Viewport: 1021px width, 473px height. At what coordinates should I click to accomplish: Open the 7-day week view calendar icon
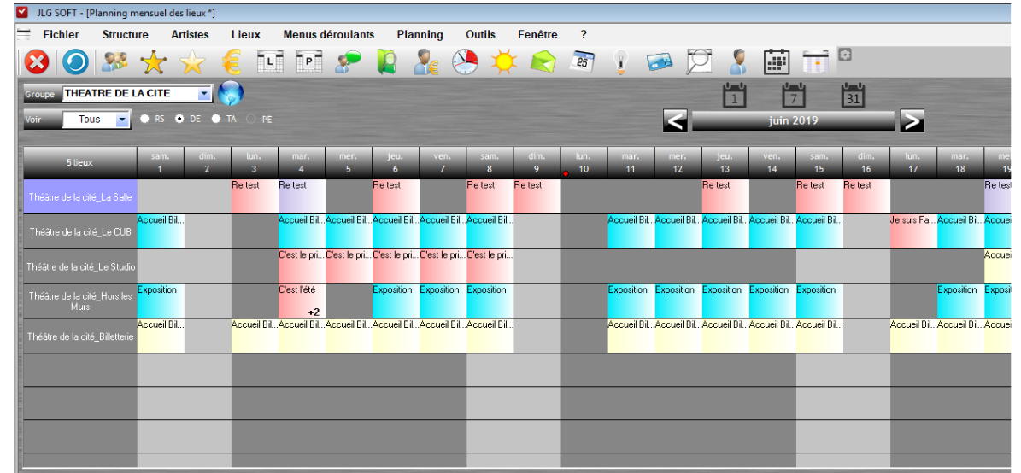pyautogui.click(x=795, y=95)
